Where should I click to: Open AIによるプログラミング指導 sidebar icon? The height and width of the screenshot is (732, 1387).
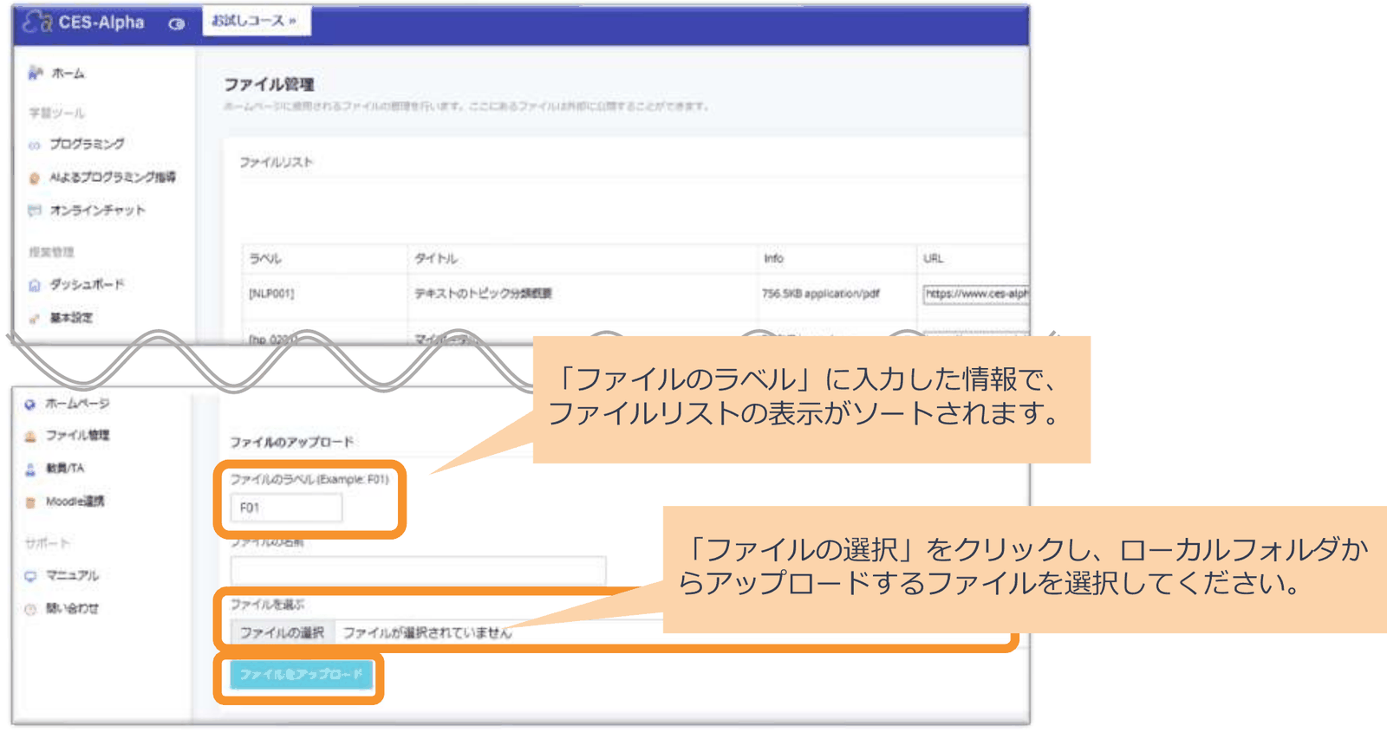(35, 178)
